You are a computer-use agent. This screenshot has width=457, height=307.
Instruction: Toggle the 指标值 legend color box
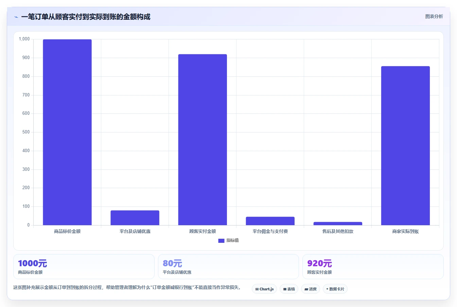click(x=221, y=240)
